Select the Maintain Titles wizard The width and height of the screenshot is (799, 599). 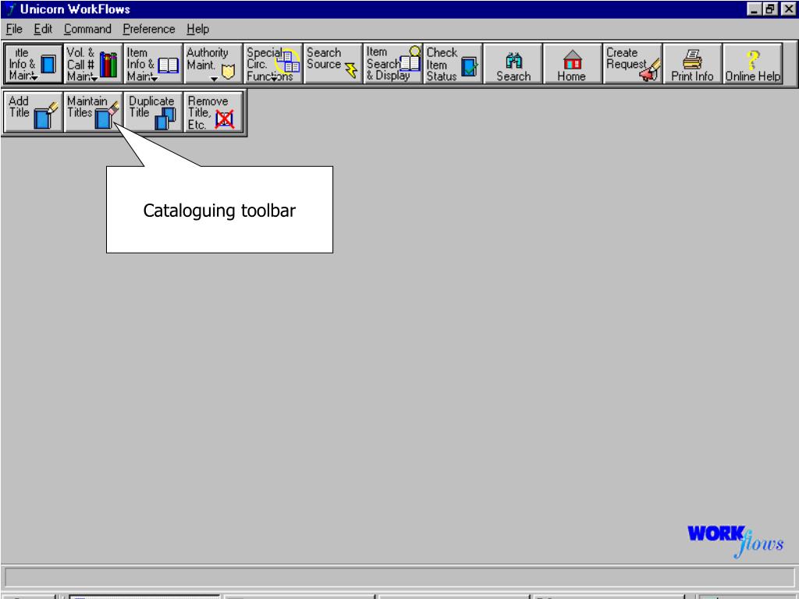(x=94, y=112)
